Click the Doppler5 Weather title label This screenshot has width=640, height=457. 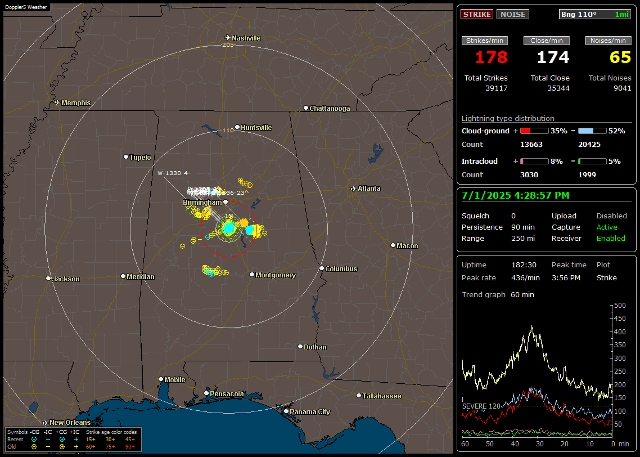click(x=26, y=7)
